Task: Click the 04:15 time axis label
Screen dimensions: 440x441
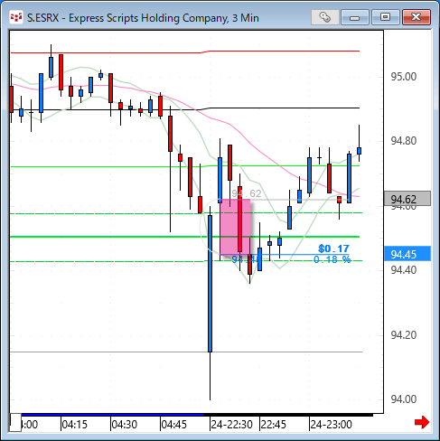Action: (74, 425)
